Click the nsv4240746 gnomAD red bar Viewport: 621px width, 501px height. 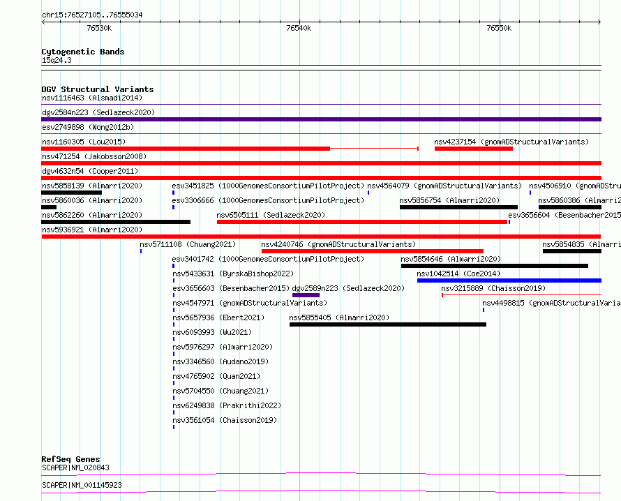click(373, 251)
